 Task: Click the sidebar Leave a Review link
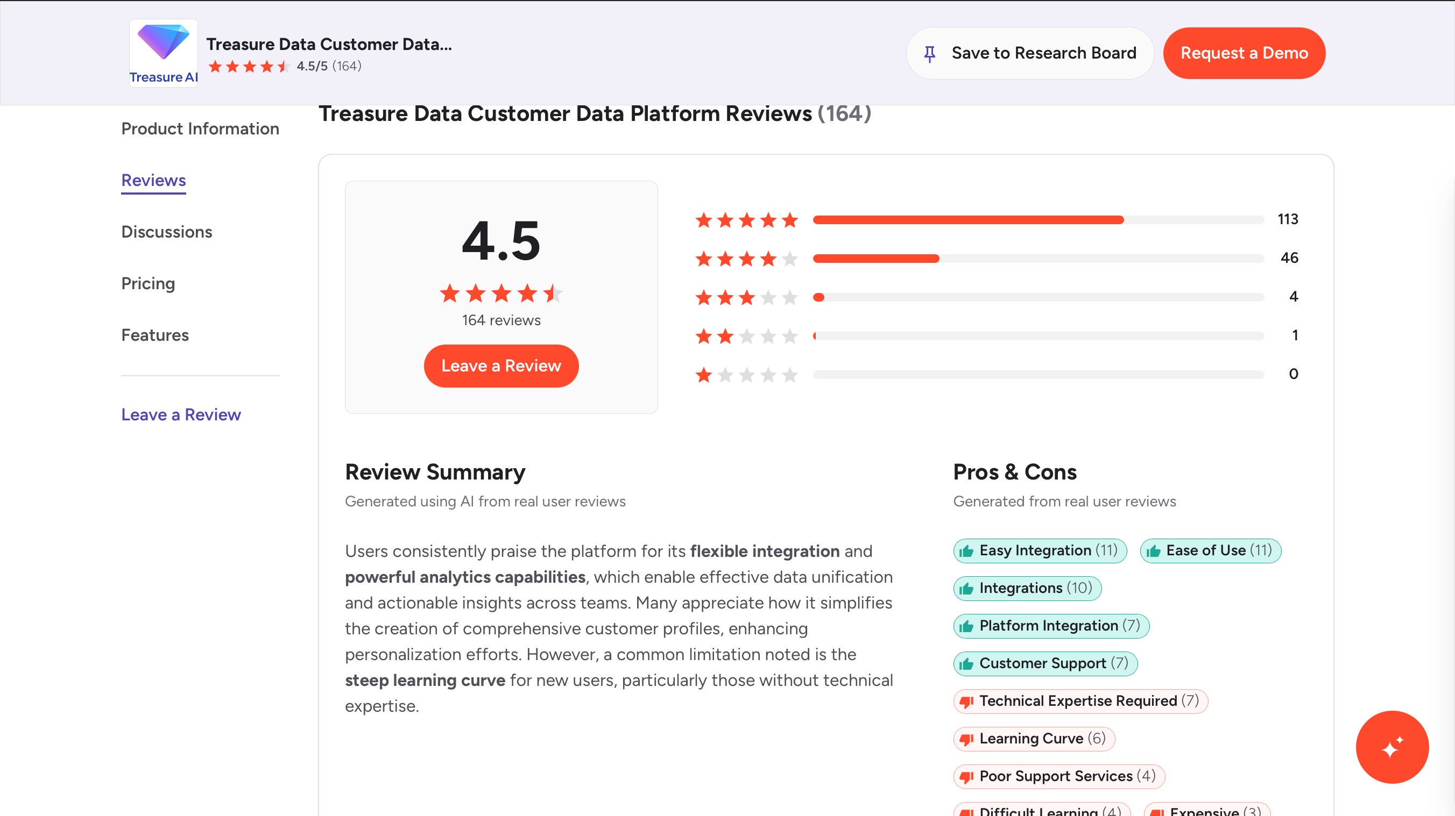181,415
